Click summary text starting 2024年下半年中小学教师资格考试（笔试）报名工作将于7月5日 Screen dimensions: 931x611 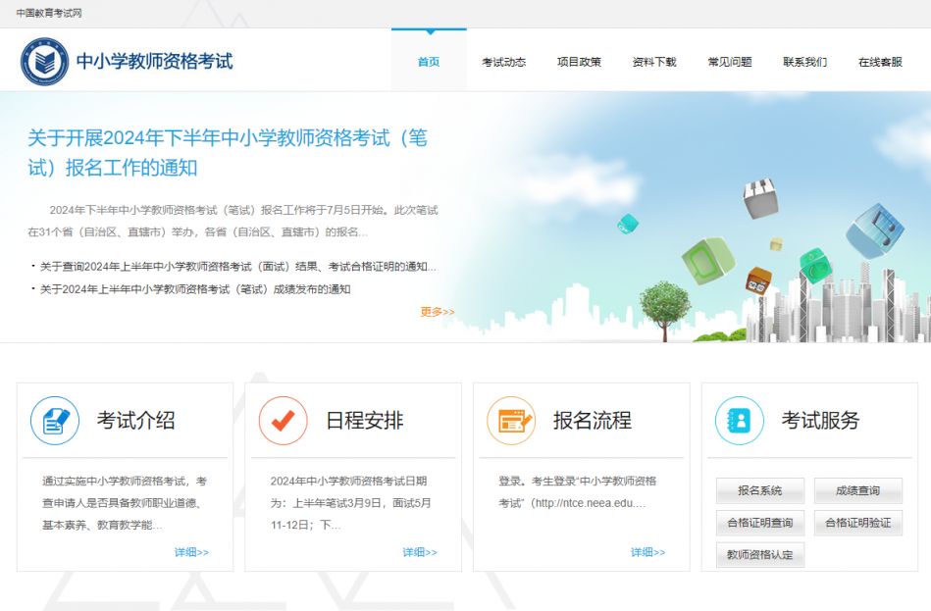233,221
